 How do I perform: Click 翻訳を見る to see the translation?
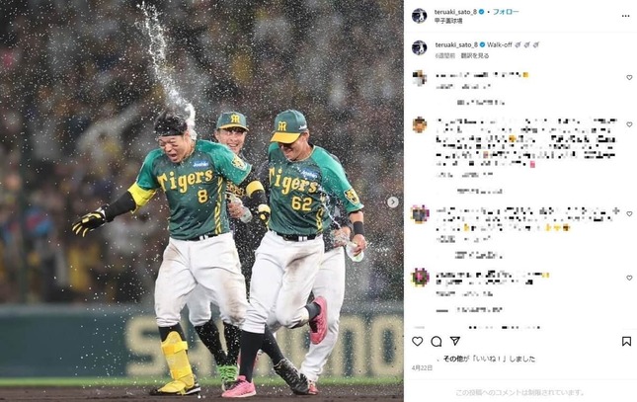(x=475, y=55)
